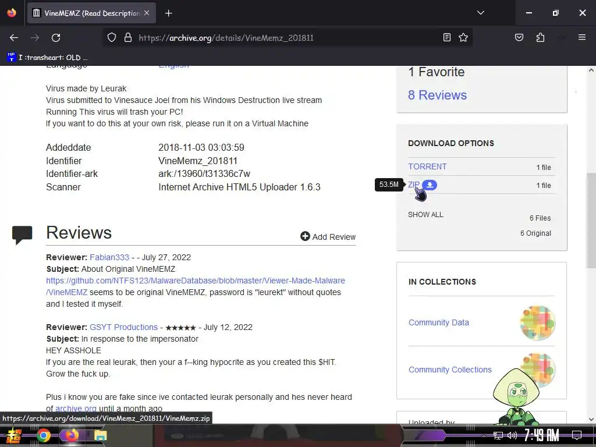Click the forward navigation arrow

pyautogui.click(x=35, y=38)
